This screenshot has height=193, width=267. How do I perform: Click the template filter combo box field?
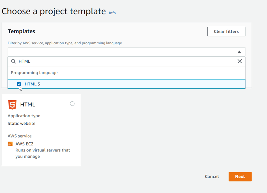[x=120, y=52]
